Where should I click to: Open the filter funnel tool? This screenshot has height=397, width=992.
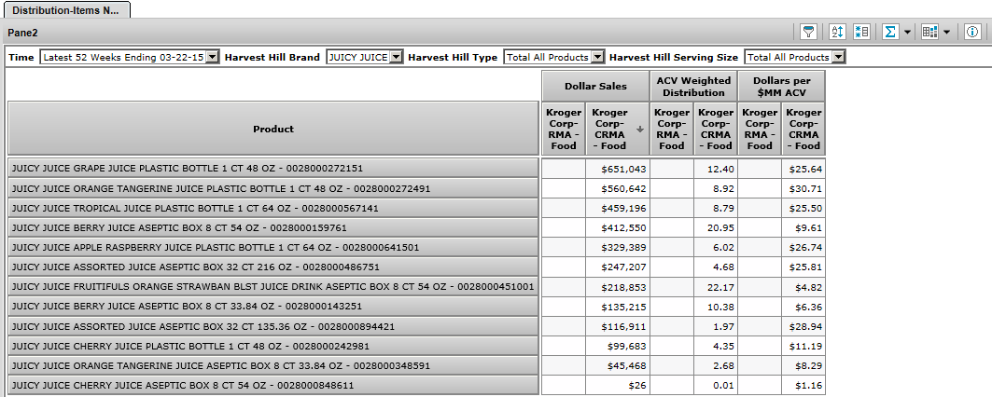(809, 32)
